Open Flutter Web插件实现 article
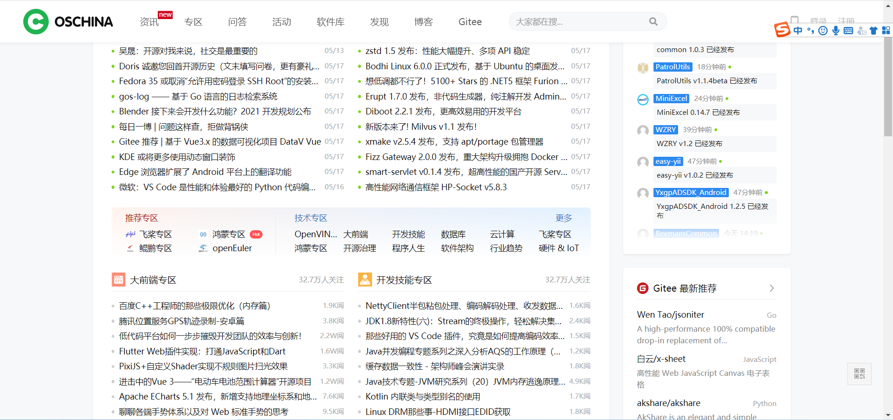Screen dimensions: 893x420 (x=202, y=352)
